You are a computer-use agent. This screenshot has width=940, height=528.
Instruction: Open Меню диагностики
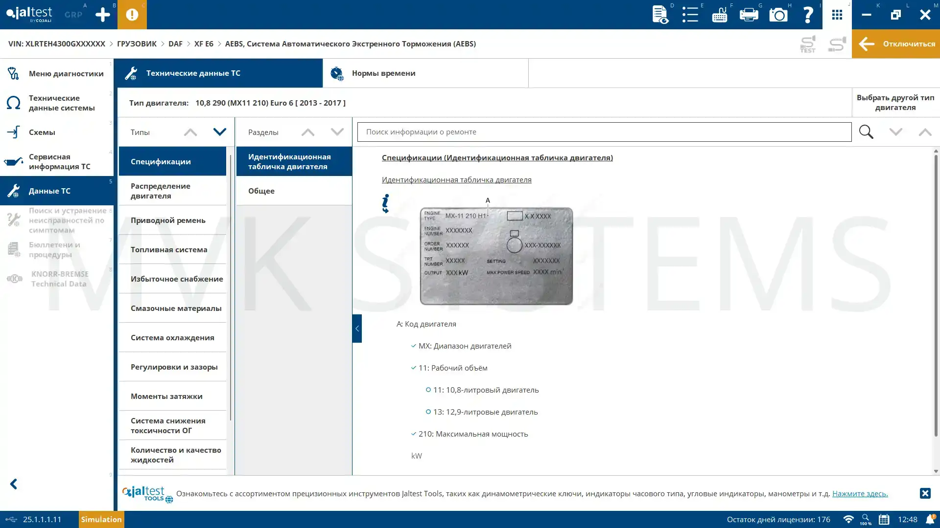point(57,73)
